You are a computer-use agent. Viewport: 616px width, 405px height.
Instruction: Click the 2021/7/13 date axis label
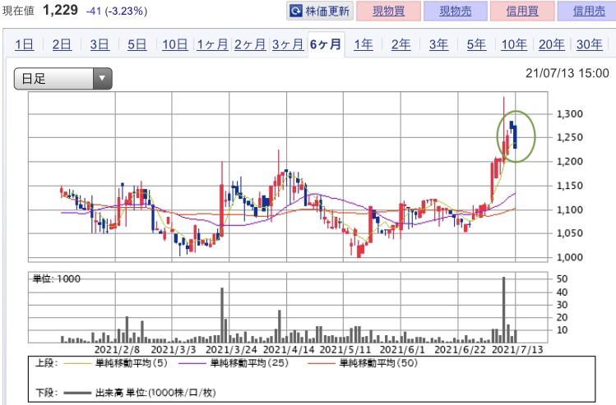coord(517,349)
